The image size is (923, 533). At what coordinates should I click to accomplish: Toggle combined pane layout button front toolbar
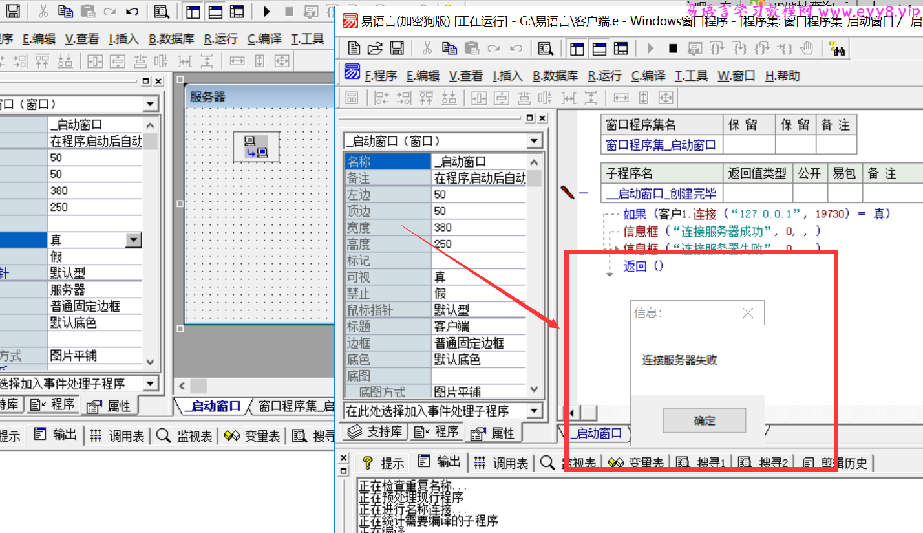[621, 49]
